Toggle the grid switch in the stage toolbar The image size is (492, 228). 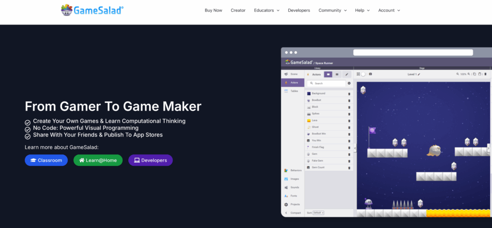tap(363, 74)
